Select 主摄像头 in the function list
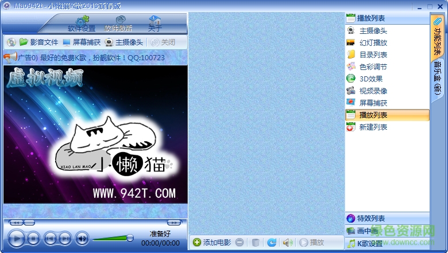Screen dimensions: 448x253 (x=388, y=31)
